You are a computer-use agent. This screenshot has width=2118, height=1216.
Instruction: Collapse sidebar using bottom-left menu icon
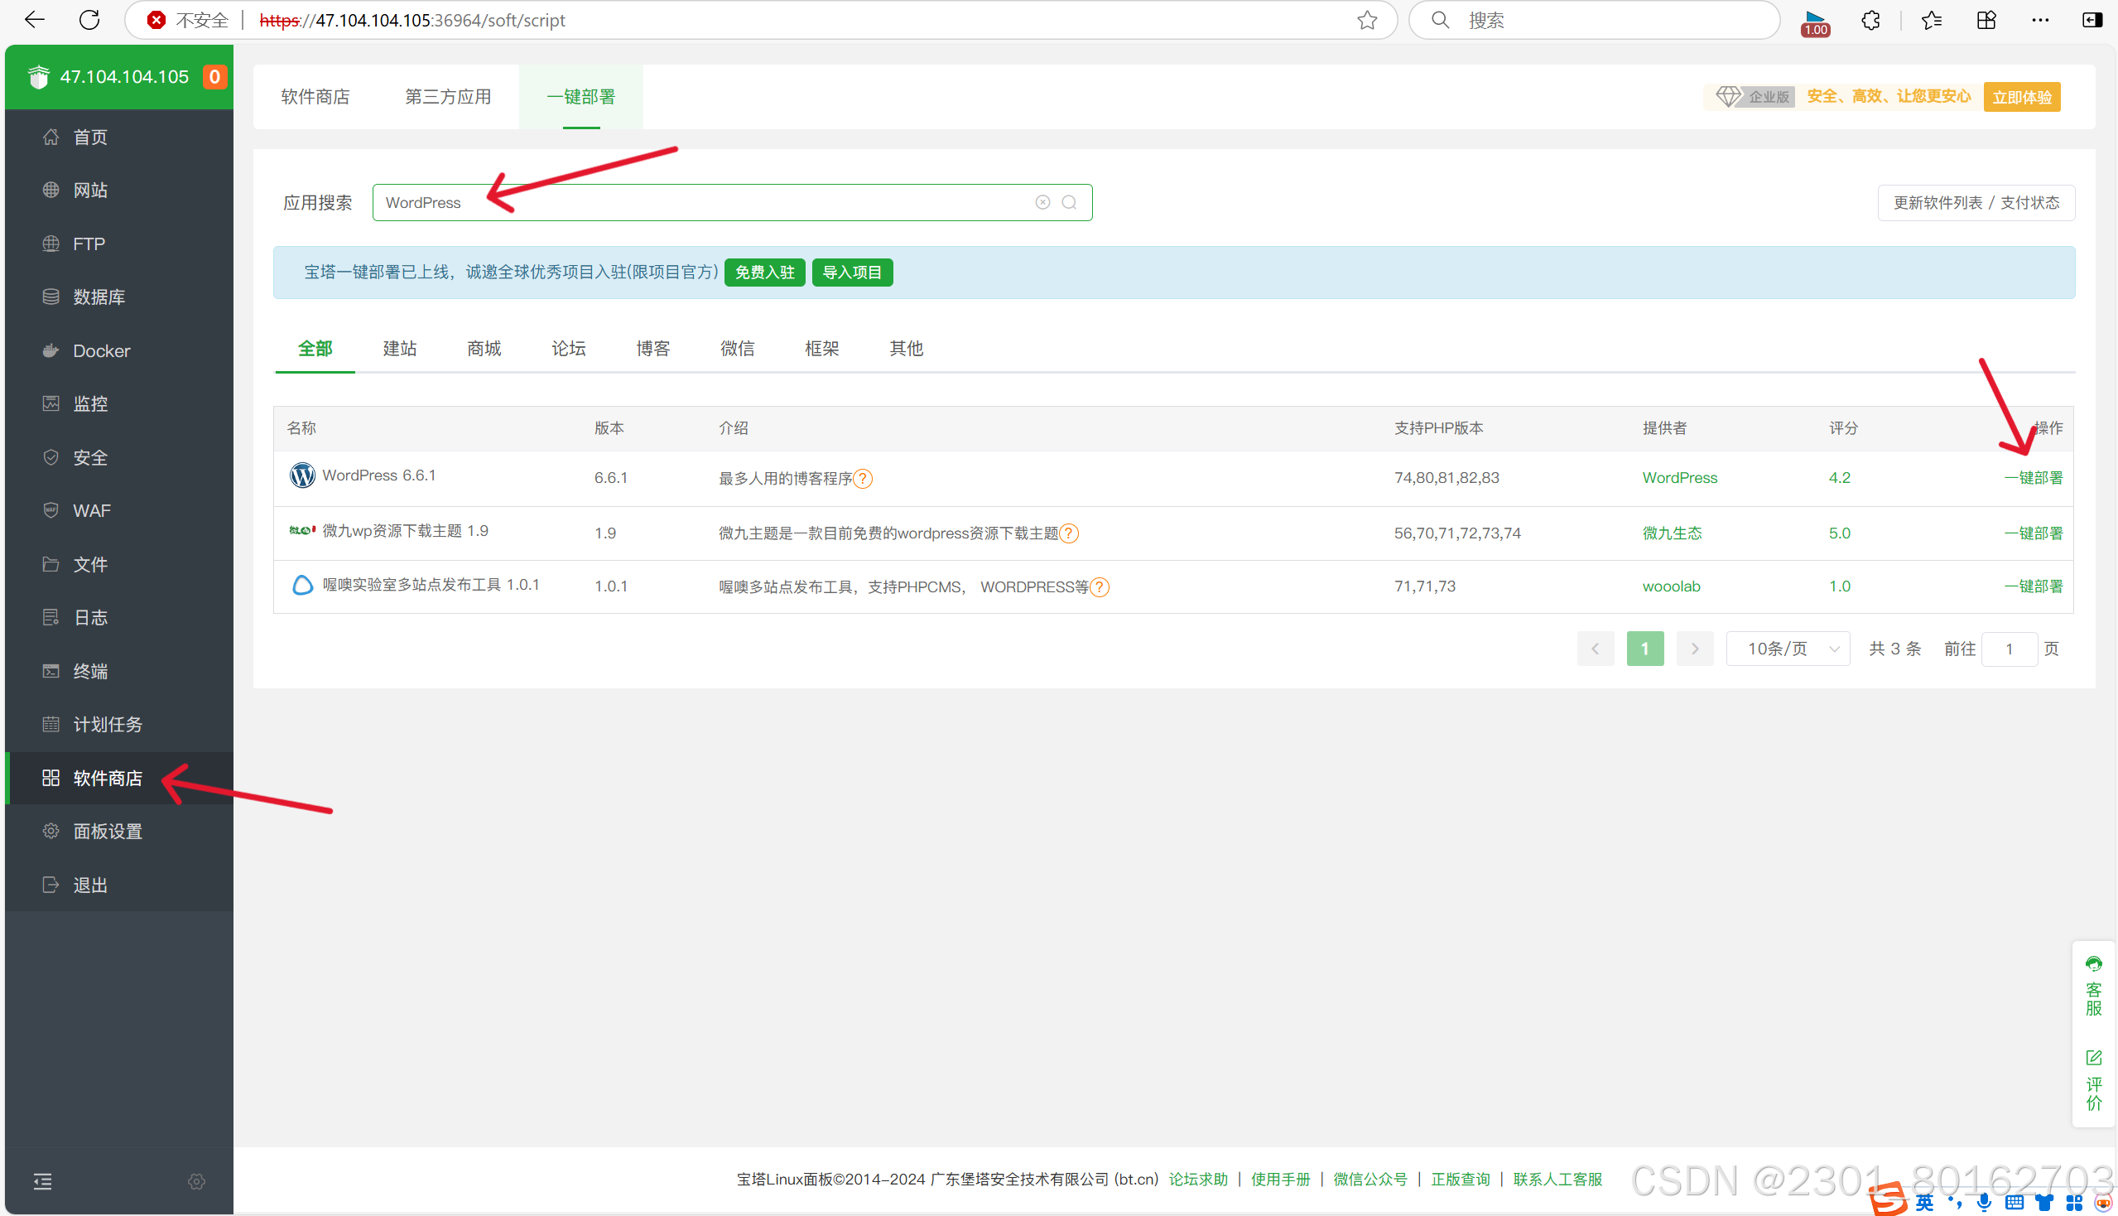coord(42,1181)
